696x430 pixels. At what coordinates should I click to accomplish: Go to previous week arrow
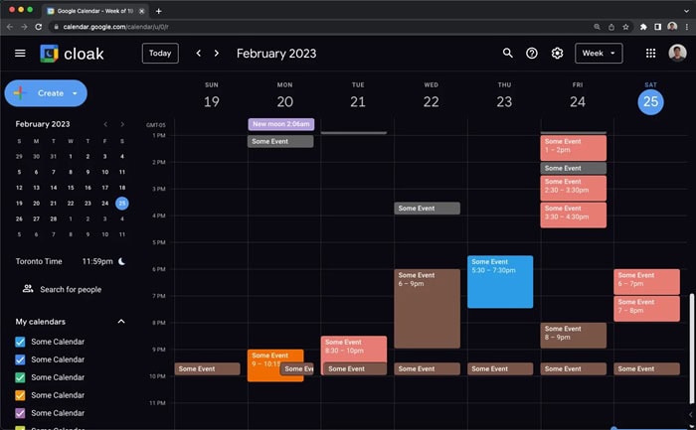click(x=199, y=53)
